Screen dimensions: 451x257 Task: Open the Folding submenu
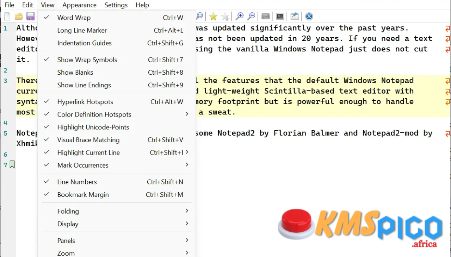pos(117,211)
